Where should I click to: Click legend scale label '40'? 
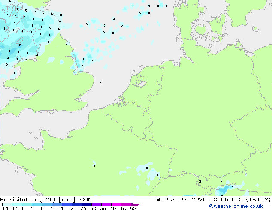click(113, 208)
